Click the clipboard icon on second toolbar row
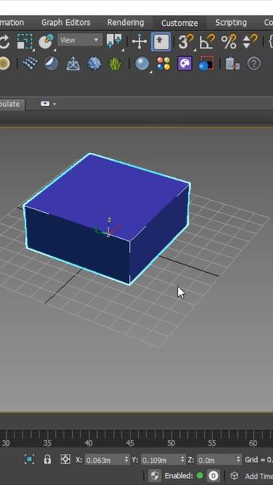Viewport: 273px width, 485px height. (x=232, y=64)
